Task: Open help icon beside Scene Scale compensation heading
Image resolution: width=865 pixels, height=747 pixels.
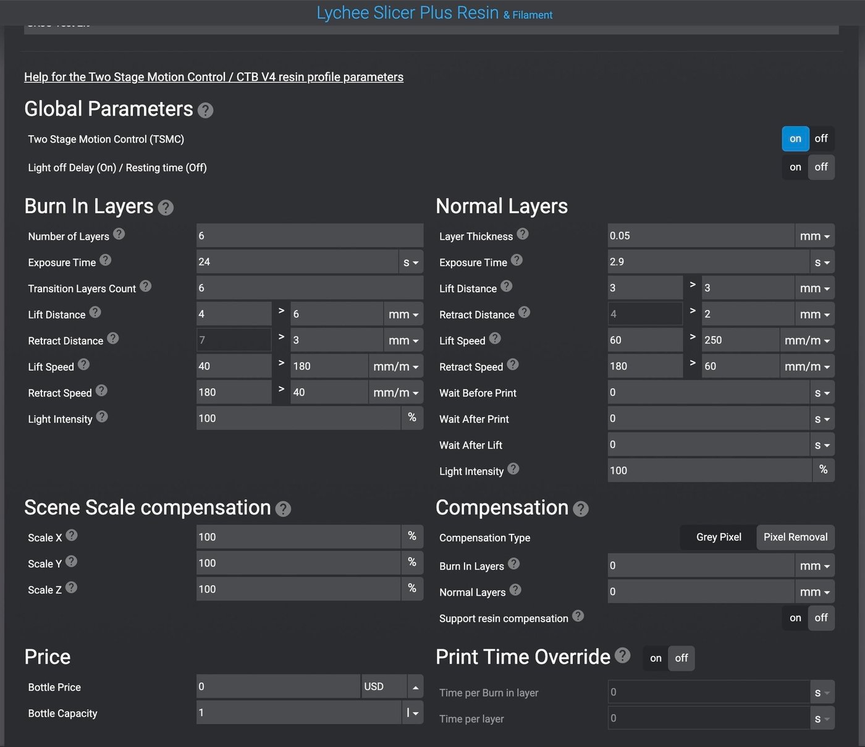Action: [283, 509]
